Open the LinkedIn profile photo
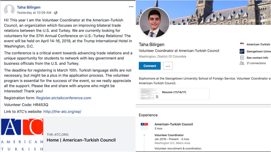Viewport: 271px width, 152px height. click(154, 22)
